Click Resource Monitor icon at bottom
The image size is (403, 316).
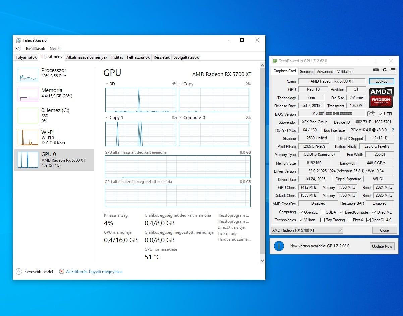pyautogui.click(x=62, y=271)
